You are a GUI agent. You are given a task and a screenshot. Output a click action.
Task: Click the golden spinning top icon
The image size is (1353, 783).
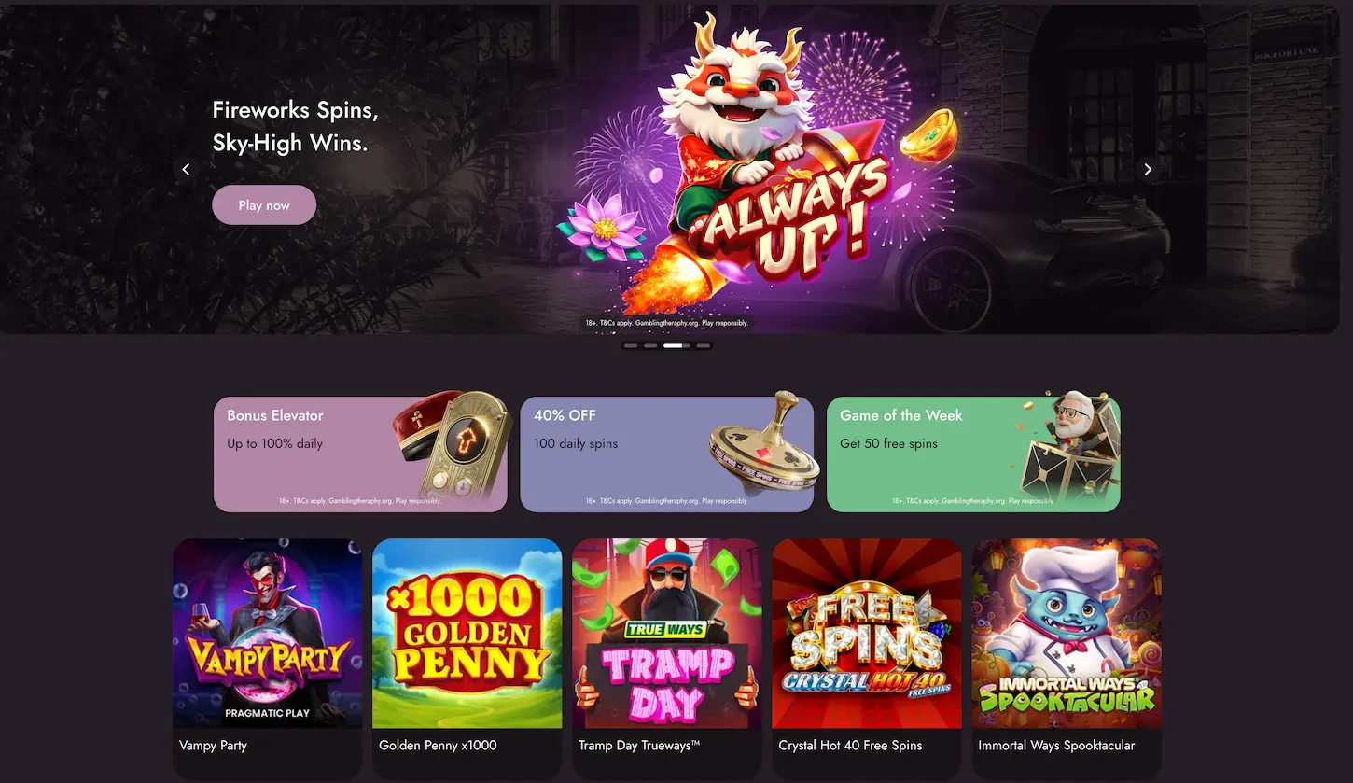click(x=765, y=446)
